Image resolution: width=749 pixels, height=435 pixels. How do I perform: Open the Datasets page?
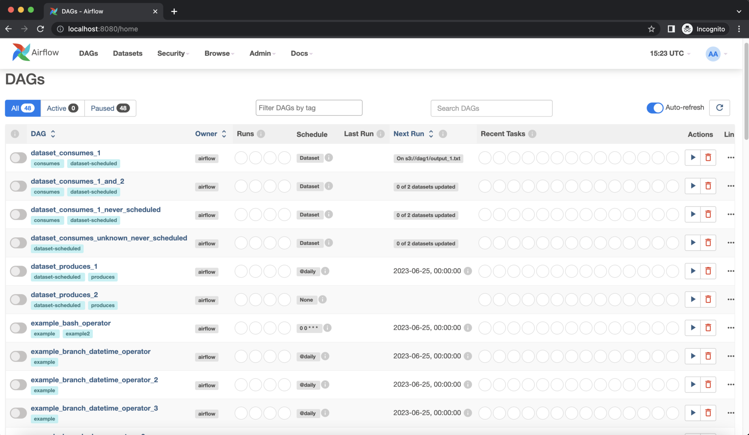[127, 53]
